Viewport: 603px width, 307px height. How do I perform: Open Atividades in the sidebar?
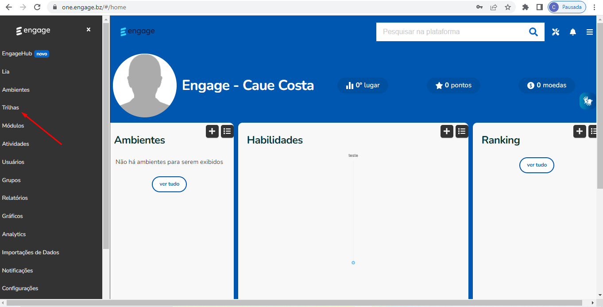point(15,144)
